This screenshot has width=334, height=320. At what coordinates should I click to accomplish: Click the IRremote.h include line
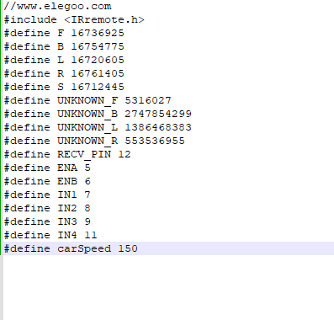74,19
